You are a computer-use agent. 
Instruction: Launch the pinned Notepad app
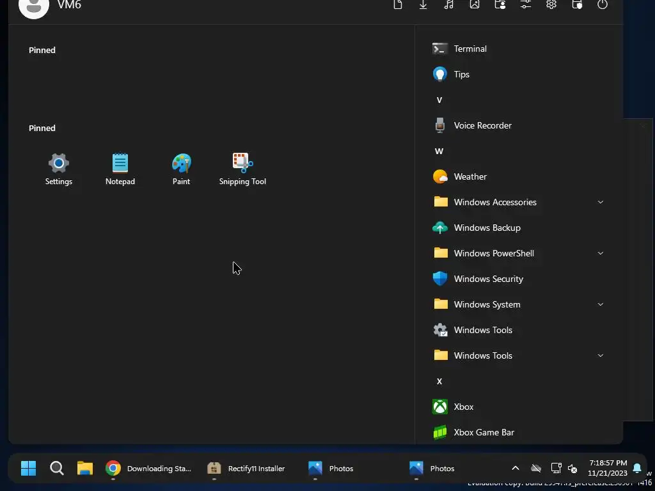pos(120,169)
